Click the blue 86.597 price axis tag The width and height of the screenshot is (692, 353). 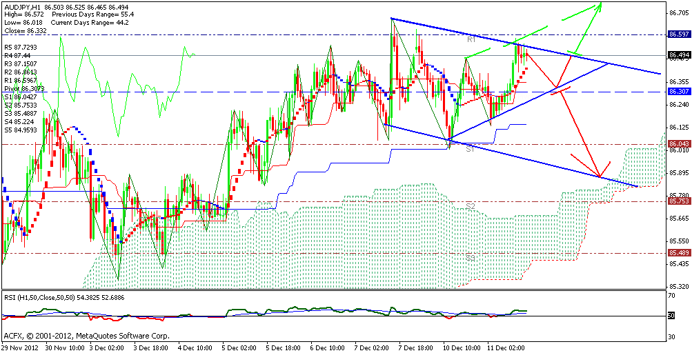[x=679, y=34]
